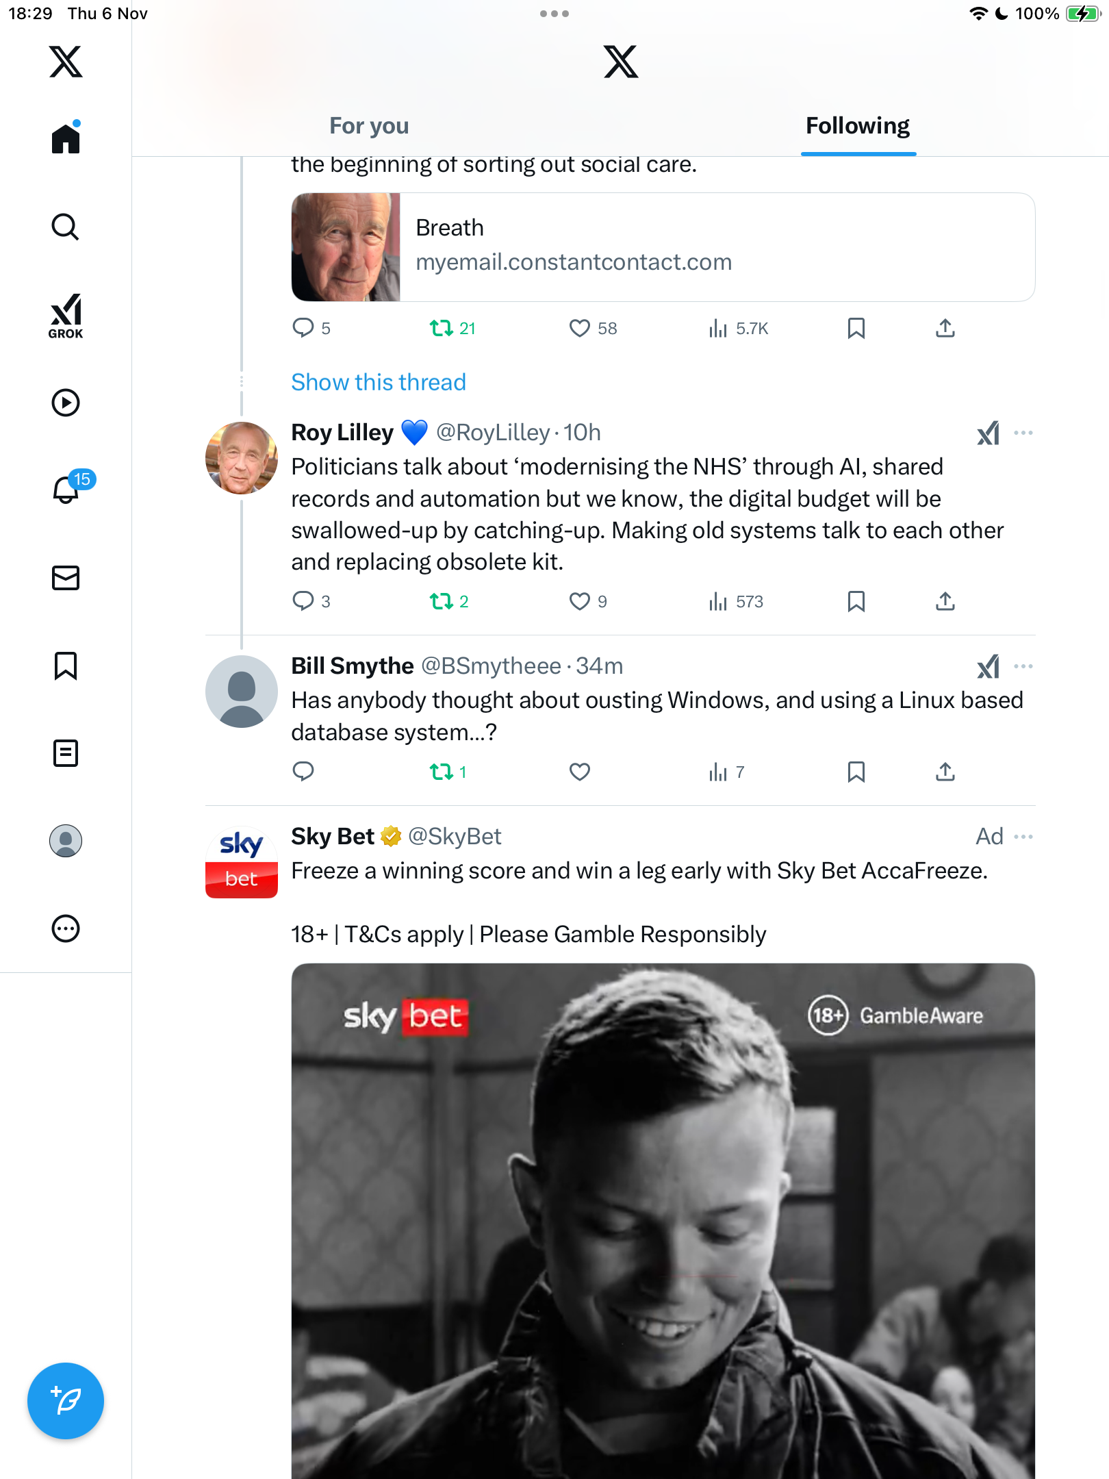Screen dimensions: 1109x1479
Task: Open @BSmytheee profile handle link
Action: [491, 666]
